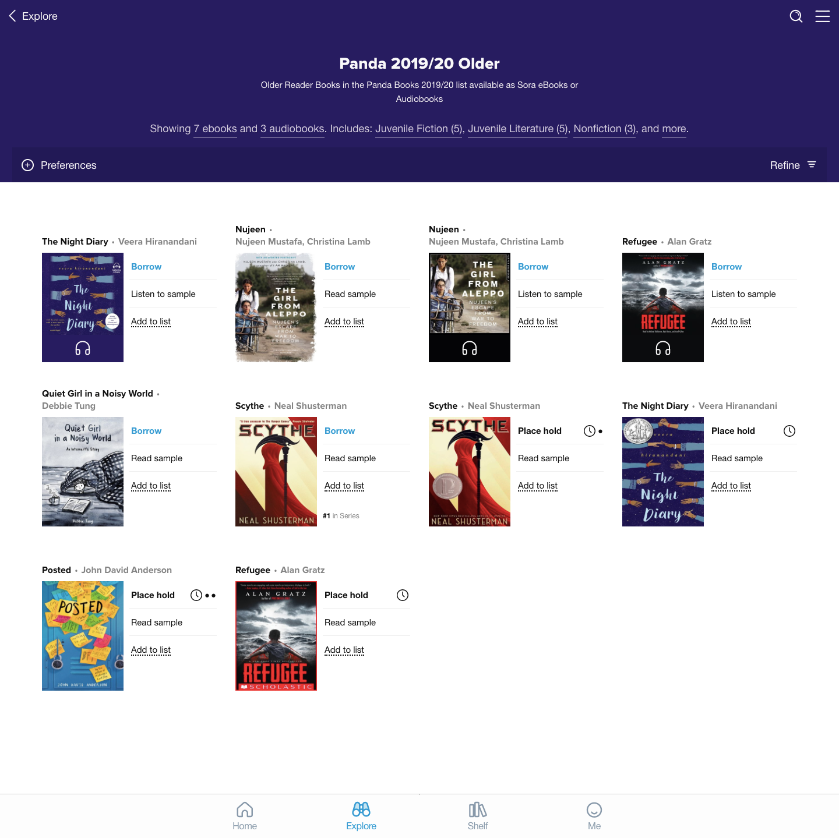Image resolution: width=839 pixels, height=838 pixels.
Task: Open the Me tab
Action: click(x=594, y=816)
